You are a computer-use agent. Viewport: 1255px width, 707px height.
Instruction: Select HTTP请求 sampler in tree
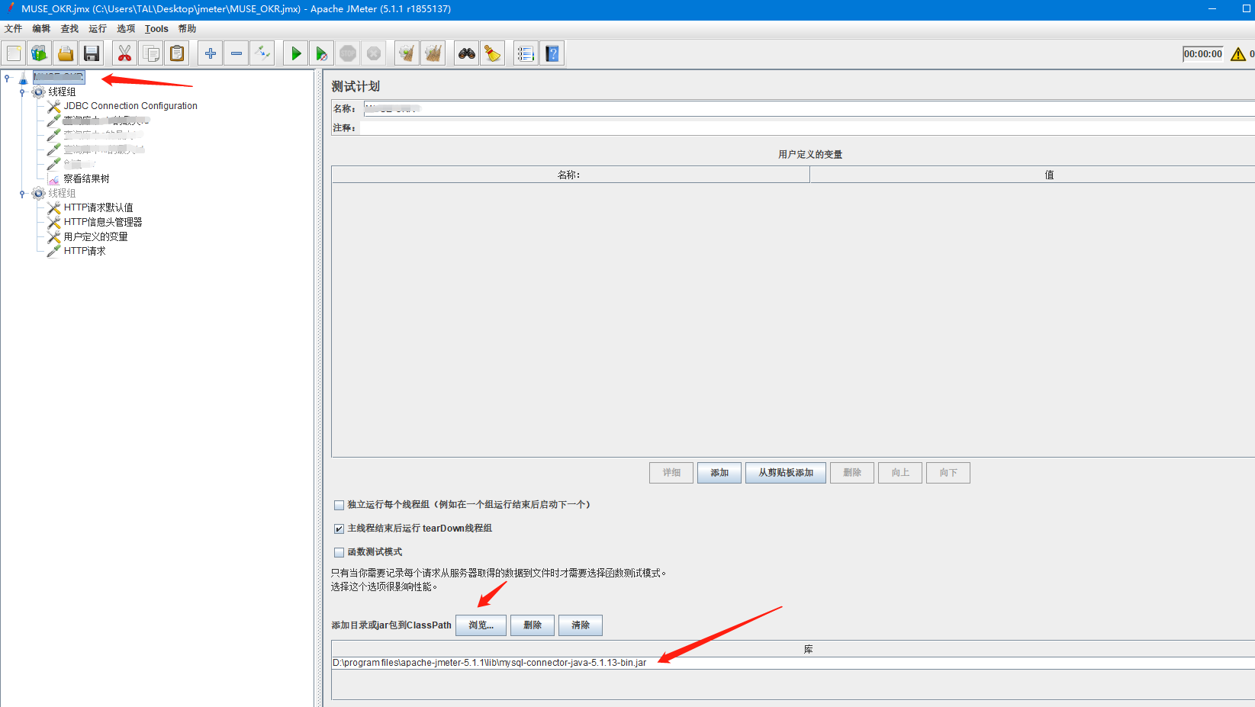click(x=85, y=251)
